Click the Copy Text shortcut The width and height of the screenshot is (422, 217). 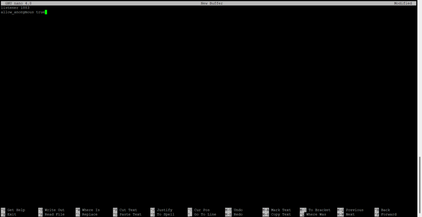281,215
